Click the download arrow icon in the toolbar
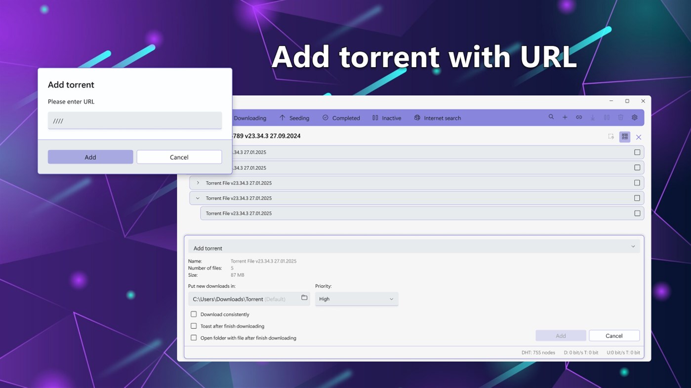Viewport: 691px width, 388px height. click(x=592, y=117)
